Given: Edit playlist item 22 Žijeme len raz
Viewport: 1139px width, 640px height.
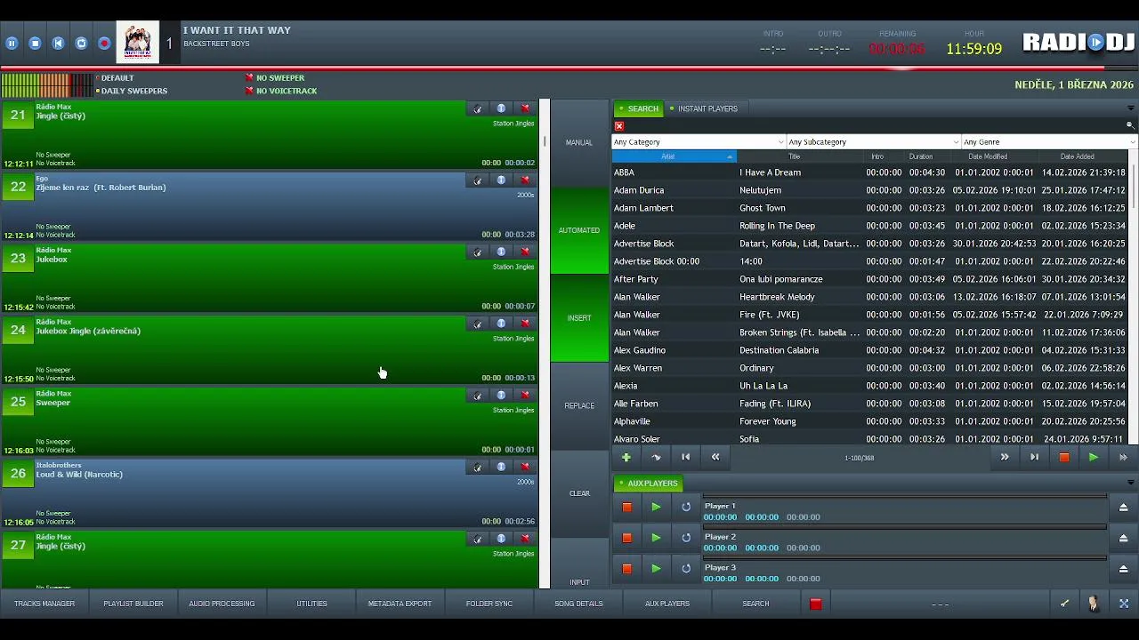Looking at the screenshot, I should tap(478, 180).
